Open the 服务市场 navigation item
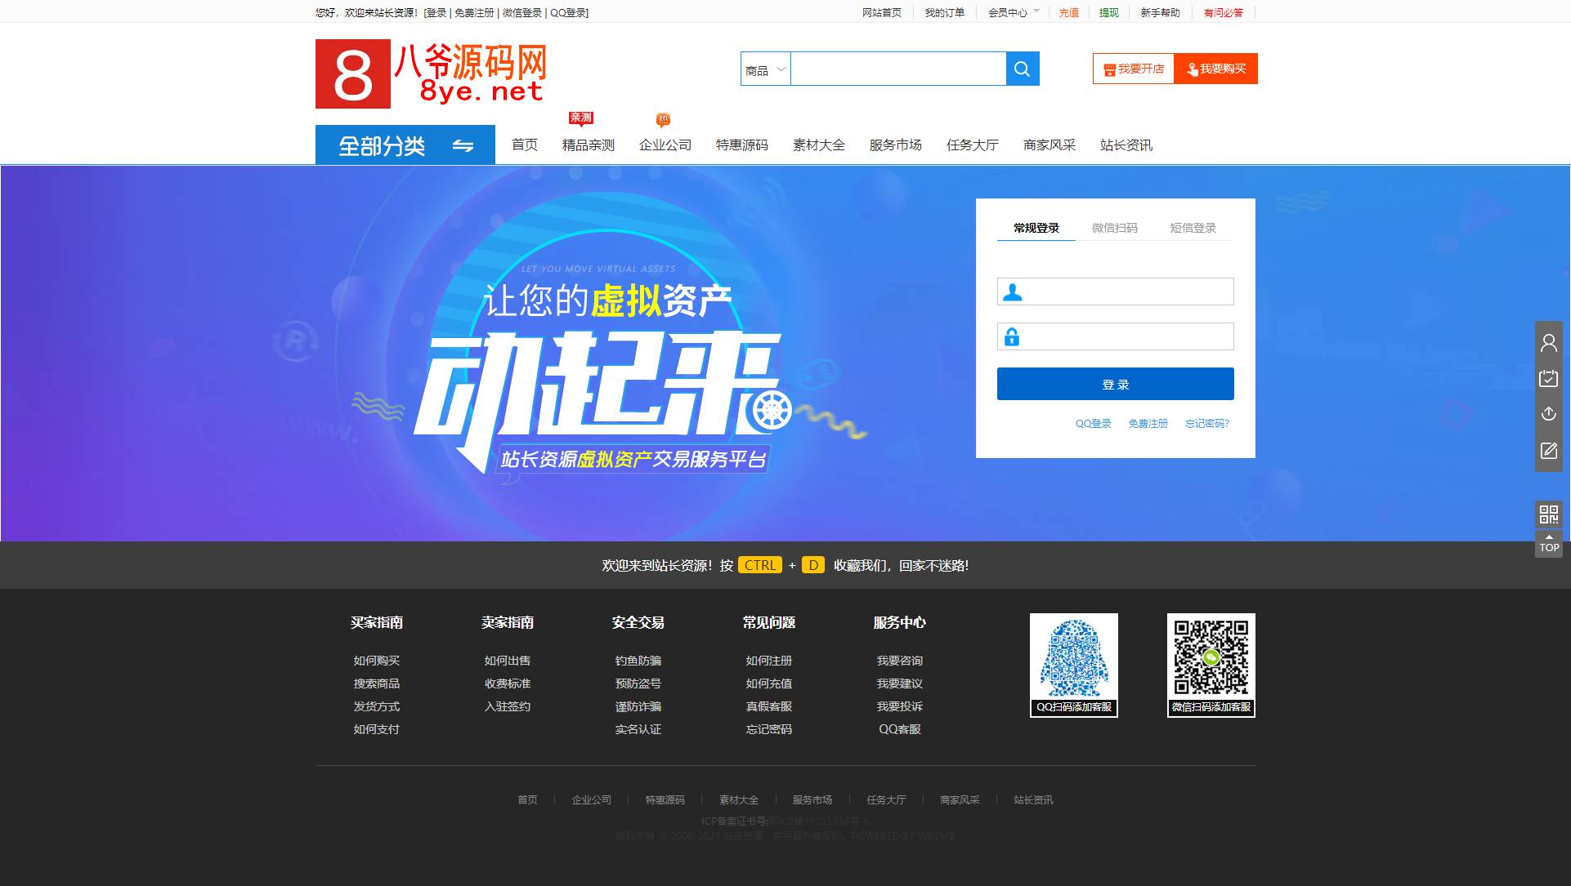 tap(896, 145)
